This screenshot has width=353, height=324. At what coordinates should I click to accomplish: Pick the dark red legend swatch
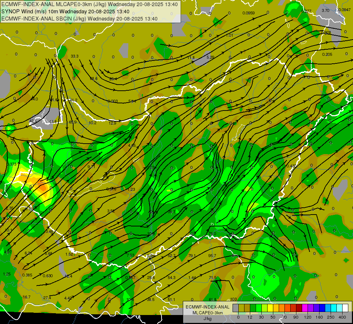tap(299, 308)
